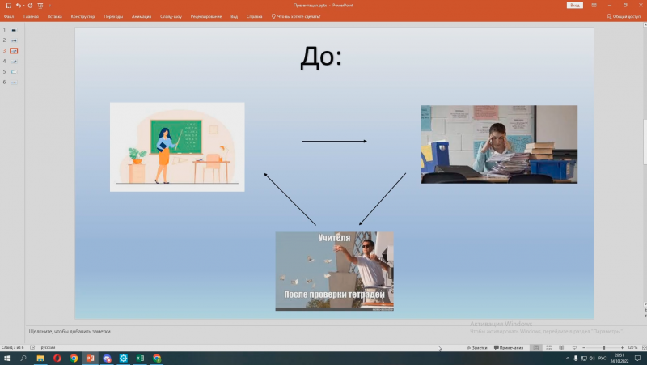Select the teacher at blackboard illustration

[x=177, y=147]
